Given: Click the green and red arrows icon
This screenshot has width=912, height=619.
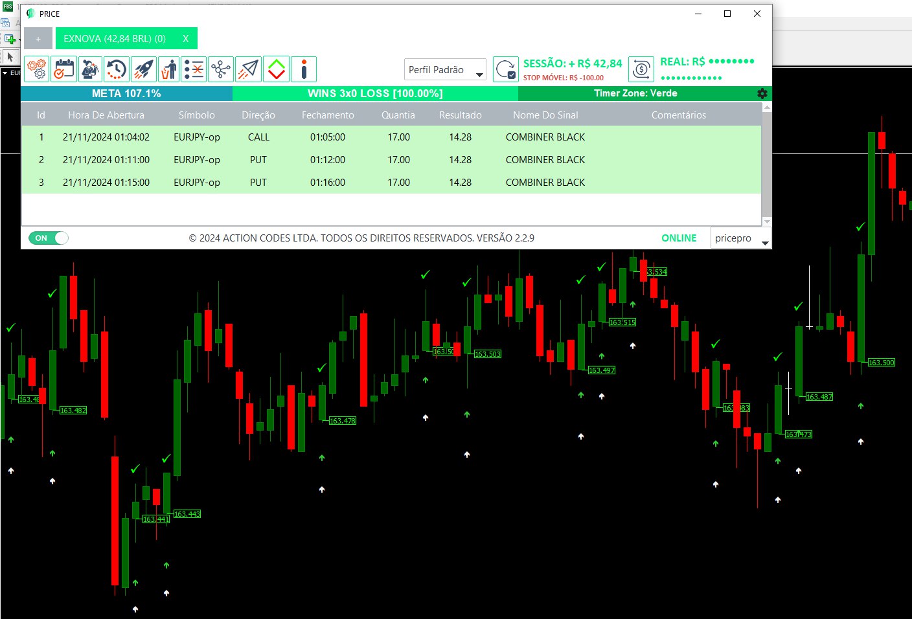Looking at the screenshot, I should pos(277,69).
